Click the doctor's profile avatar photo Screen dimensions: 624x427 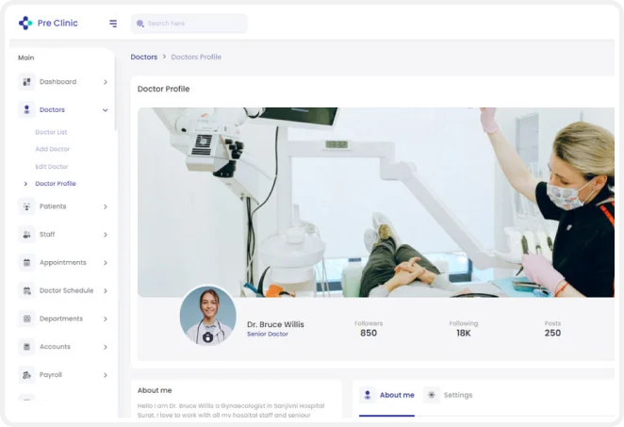coord(207,315)
